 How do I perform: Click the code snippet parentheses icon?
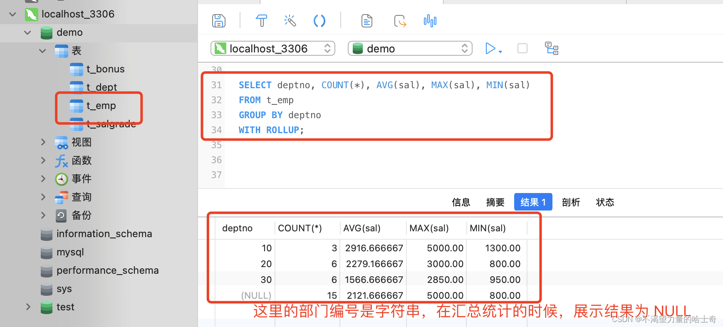(x=319, y=21)
